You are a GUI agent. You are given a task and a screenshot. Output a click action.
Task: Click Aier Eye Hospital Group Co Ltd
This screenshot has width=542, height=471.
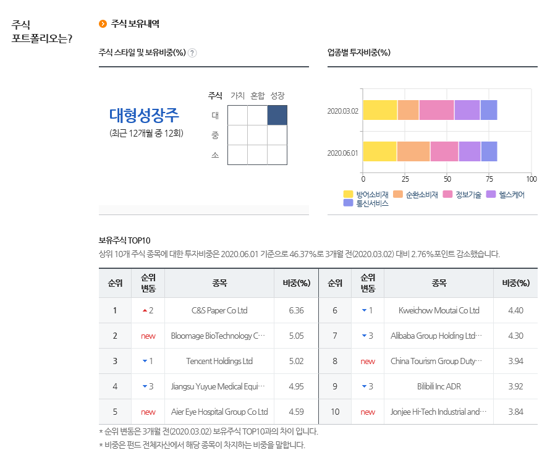(219, 412)
